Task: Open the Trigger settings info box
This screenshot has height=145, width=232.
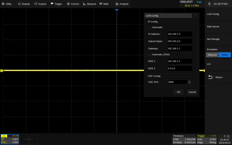Action: coord(207,139)
